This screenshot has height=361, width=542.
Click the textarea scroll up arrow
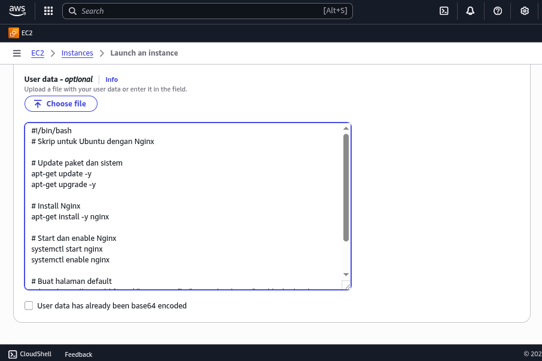[x=346, y=128]
